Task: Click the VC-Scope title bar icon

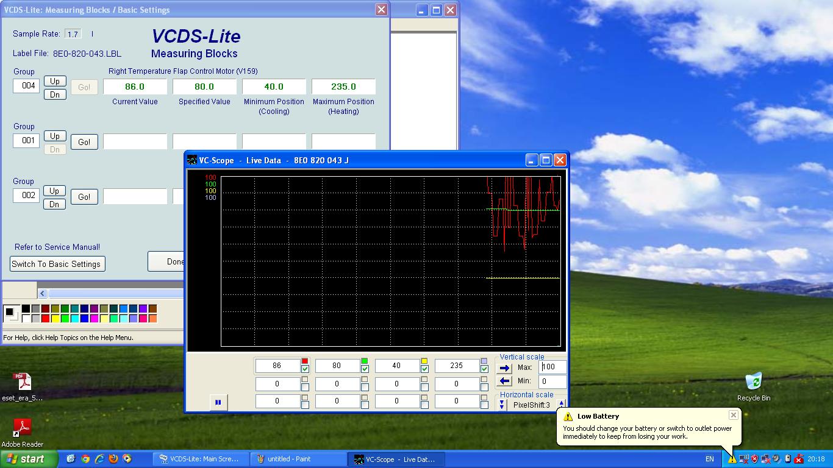Action: point(192,160)
